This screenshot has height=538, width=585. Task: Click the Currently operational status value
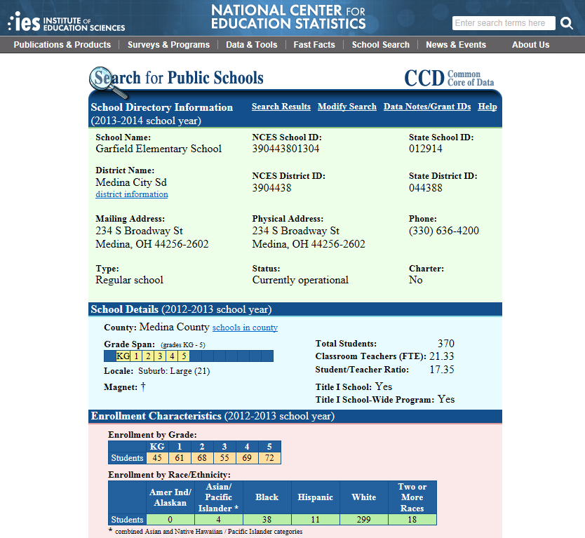click(x=300, y=280)
